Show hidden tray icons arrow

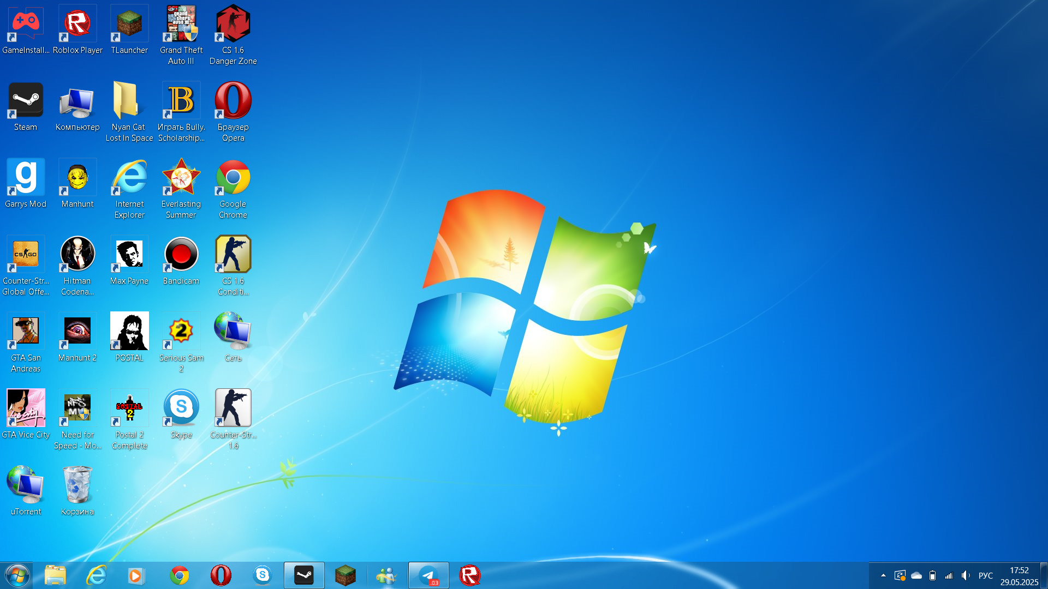click(883, 575)
